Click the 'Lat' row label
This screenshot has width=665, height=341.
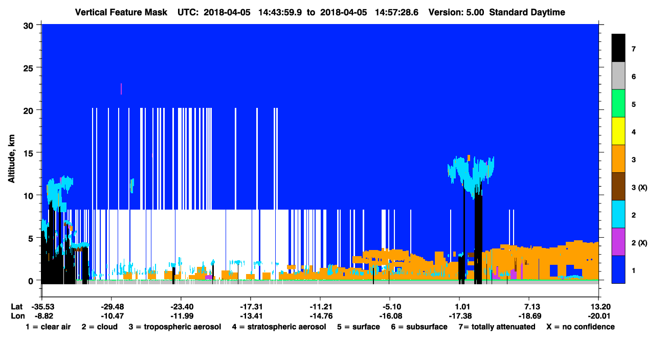17,306
